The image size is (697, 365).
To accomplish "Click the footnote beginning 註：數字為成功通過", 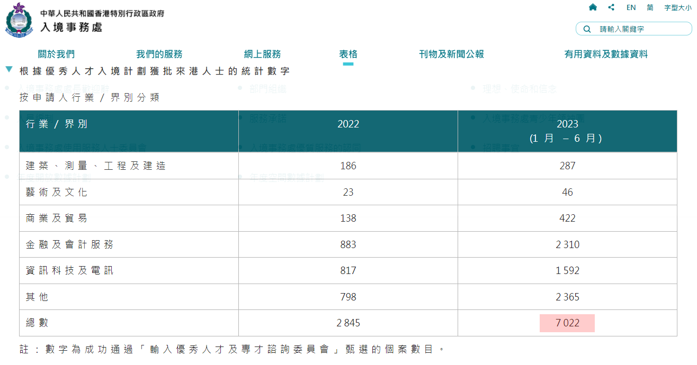I will pos(233,349).
